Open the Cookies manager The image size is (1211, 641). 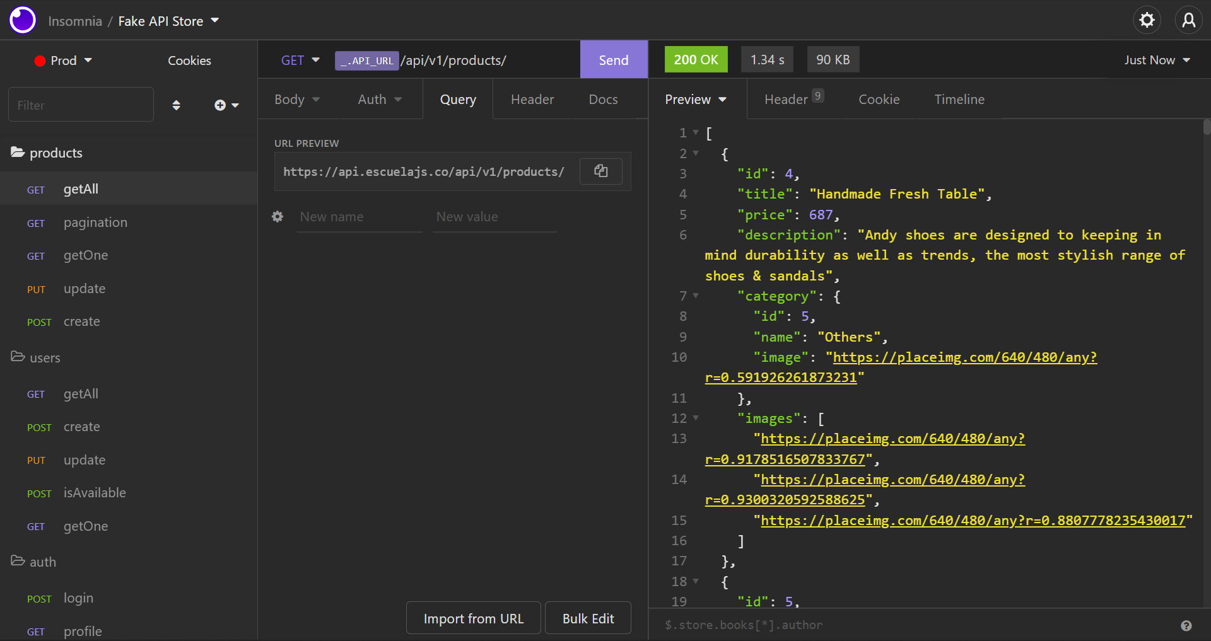point(189,61)
